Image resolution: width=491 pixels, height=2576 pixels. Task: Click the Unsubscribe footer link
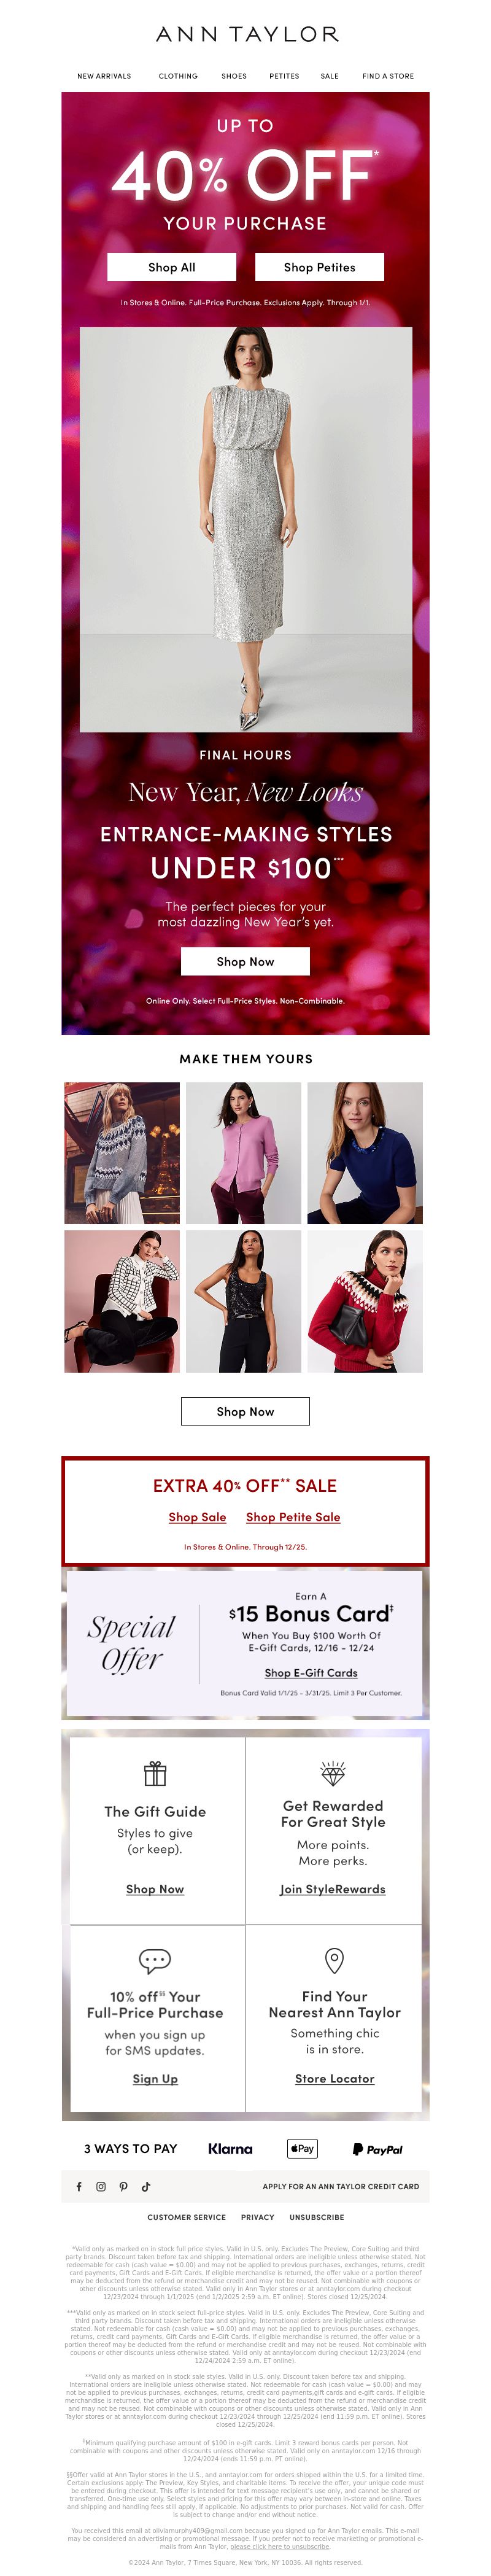tap(316, 2217)
